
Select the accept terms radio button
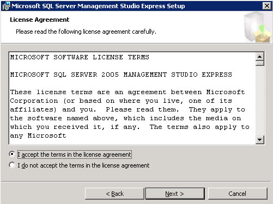(12, 154)
